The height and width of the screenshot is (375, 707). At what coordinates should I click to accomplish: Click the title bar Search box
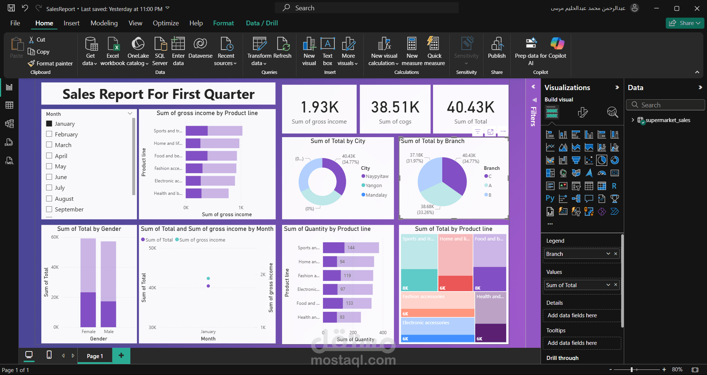click(367, 8)
